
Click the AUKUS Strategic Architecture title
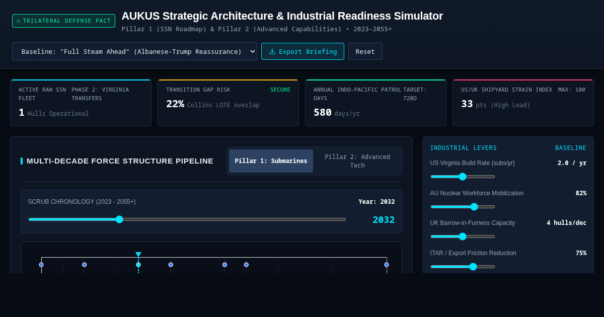282,16
